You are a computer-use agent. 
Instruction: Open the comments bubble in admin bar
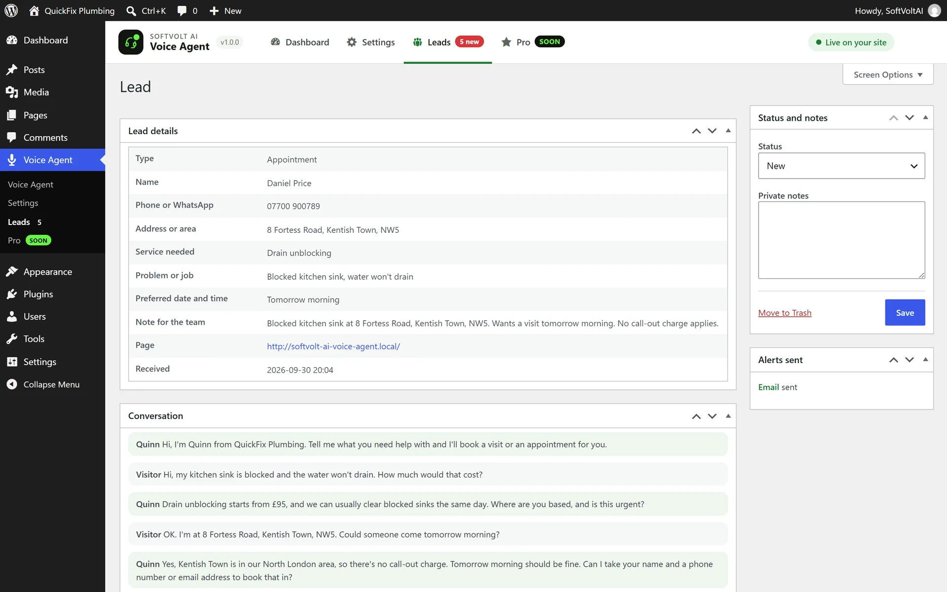[182, 11]
